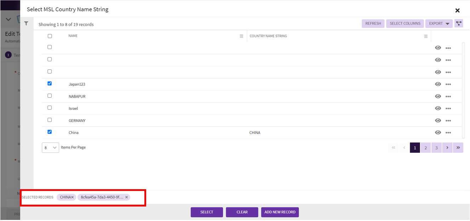Open more options for the Japan123 row
The width and height of the screenshot is (470, 221).
(x=448, y=85)
